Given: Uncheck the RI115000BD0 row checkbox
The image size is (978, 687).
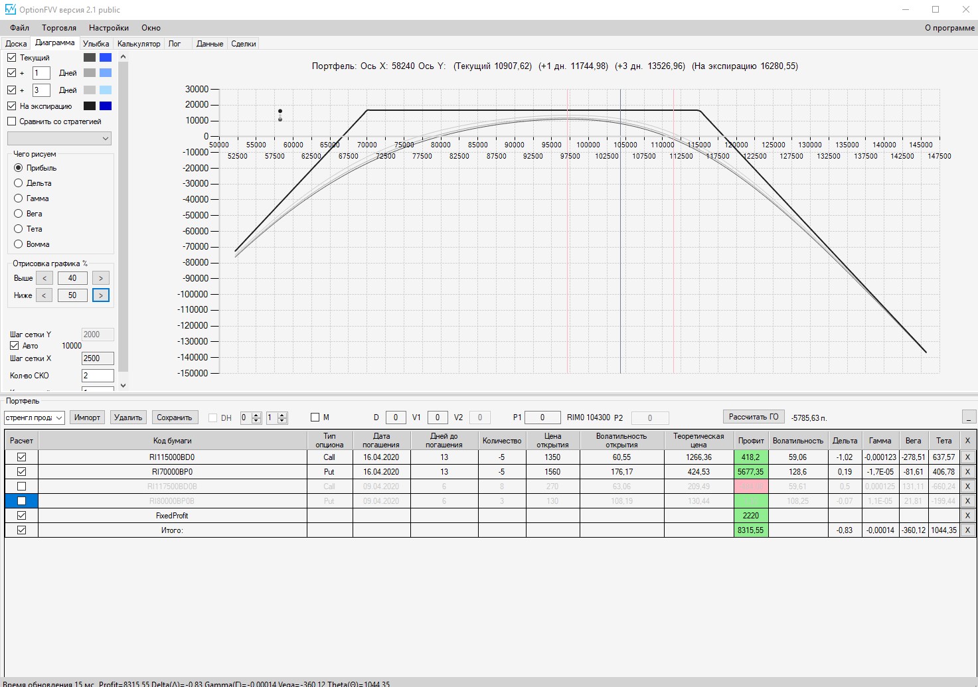Looking at the screenshot, I should [x=22, y=457].
